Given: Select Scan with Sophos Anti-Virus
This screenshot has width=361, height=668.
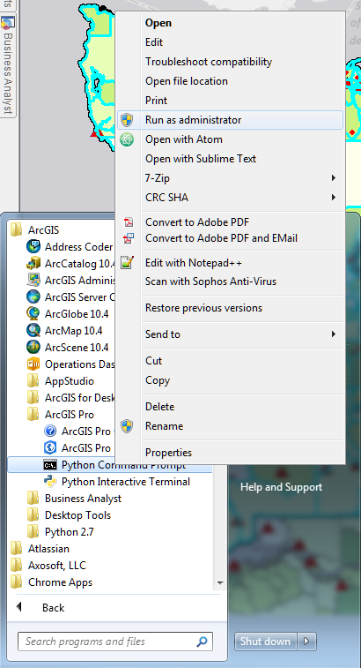Looking at the screenshot, I should (x=230, y=281).
